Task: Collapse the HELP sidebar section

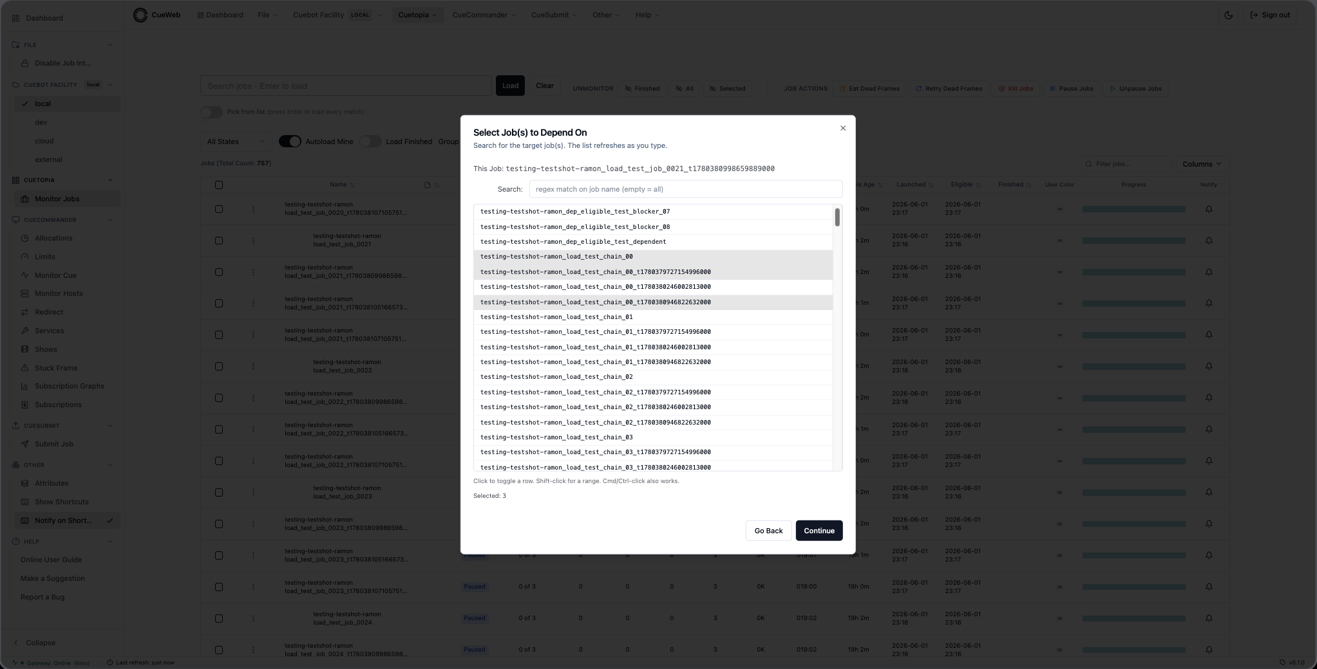Action: pyautogui.click(x=110, y=542)
